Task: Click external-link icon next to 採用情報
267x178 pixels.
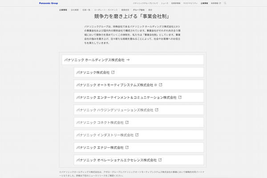Action: click(x=220, y=3)
